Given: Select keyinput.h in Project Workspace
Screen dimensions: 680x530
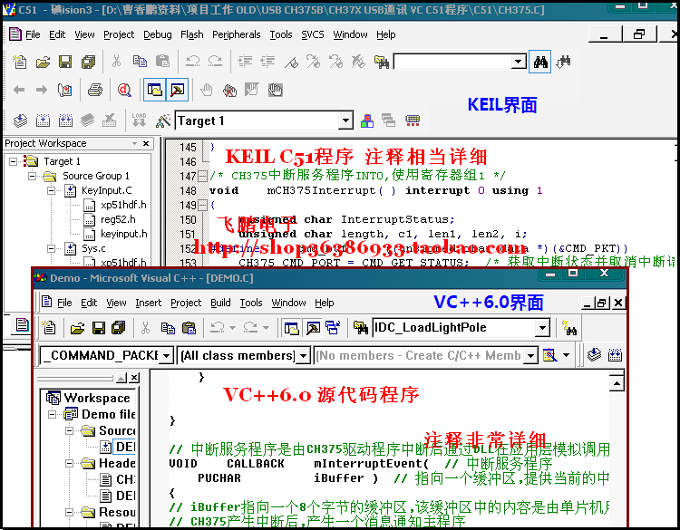Looking at the screenshot, I should 123,234.
